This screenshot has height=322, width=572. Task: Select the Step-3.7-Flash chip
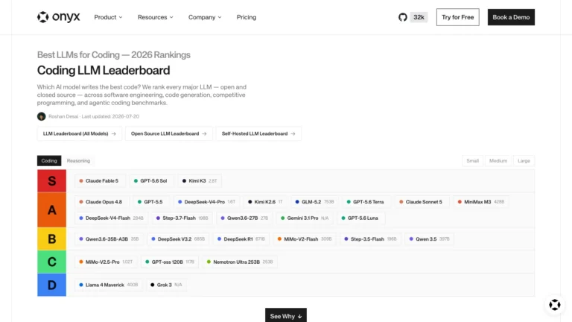pyautogui.click(x=182, y=218)
